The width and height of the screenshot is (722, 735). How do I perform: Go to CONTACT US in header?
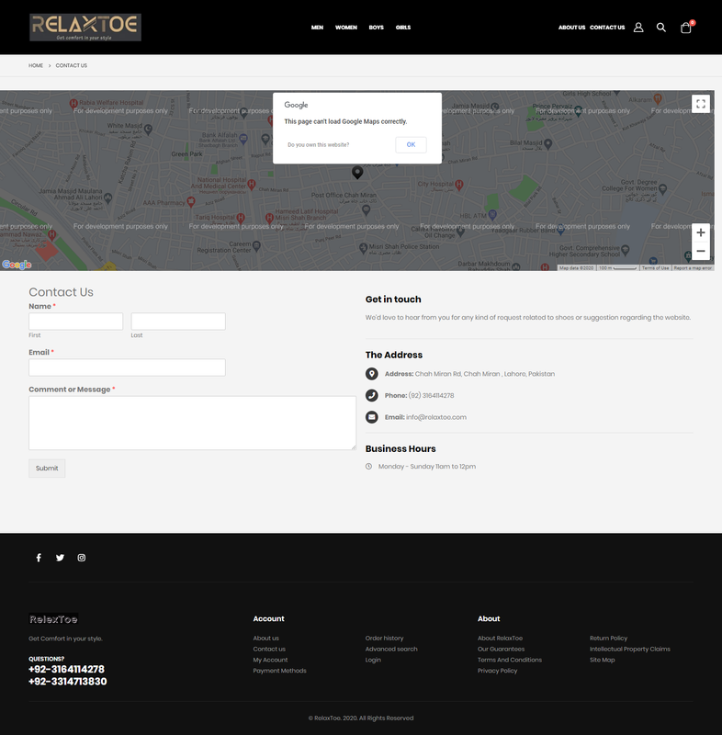(607, 28)
